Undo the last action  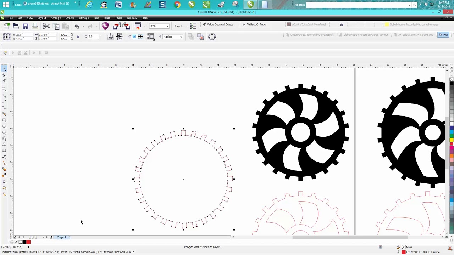pos(77,26)
